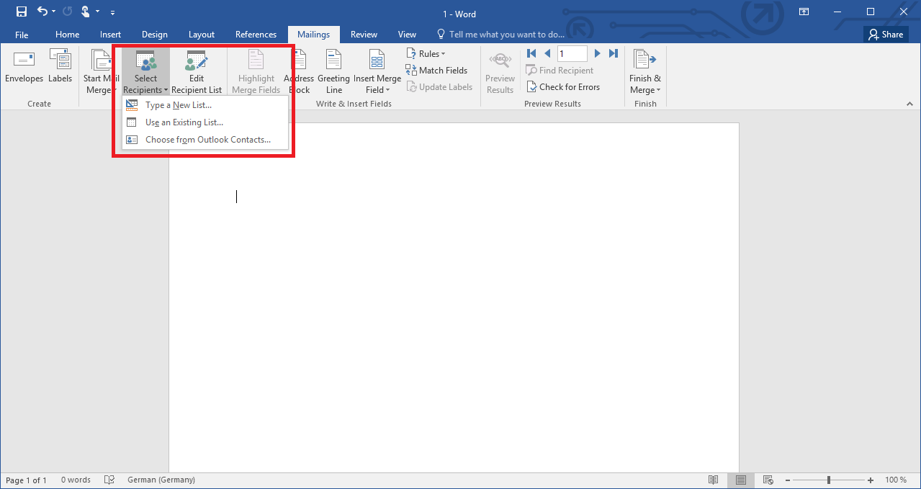Expand the Finish & Merge menu
Viewport: 921px width, 489px height.
coord(644,68)
